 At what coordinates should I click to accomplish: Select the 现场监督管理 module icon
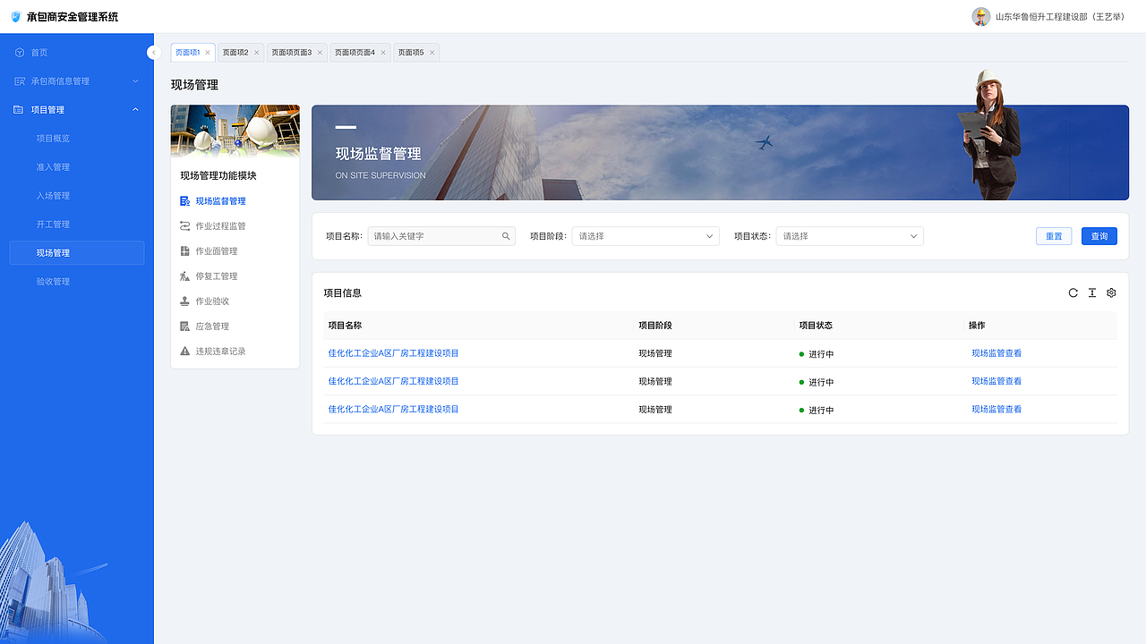coord(185,200)
